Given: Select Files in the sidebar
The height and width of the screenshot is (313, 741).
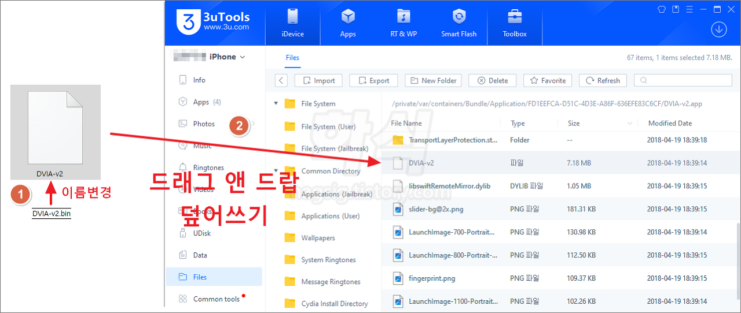Looking at the screenshot, I should tap(214, 277).
